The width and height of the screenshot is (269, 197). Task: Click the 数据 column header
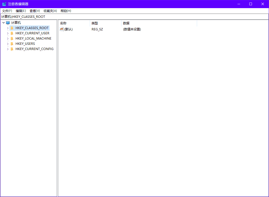(x=159, y=23)
